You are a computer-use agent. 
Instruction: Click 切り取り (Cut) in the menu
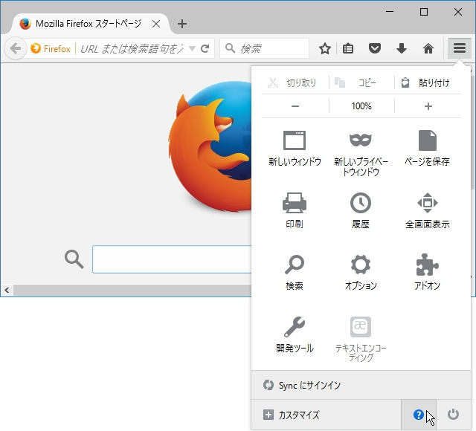pyautogui.click(x=292, y=82)
